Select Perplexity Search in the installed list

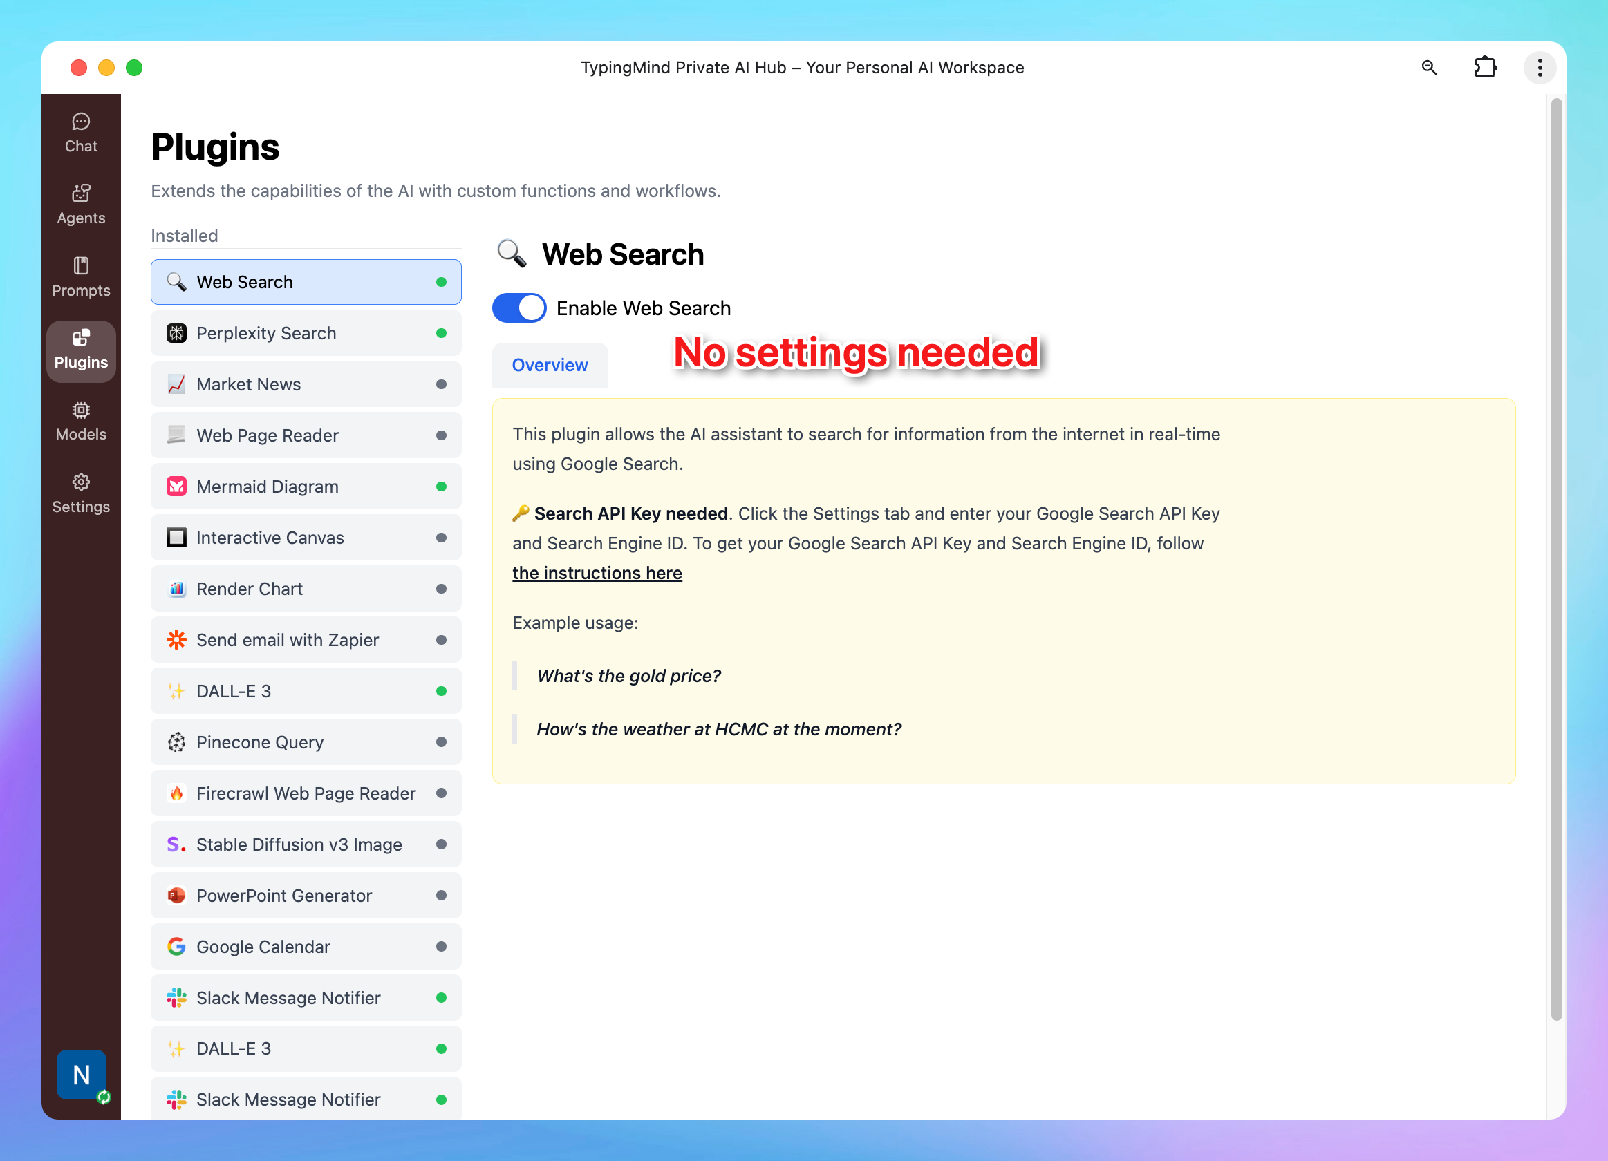pyautogui.click(x=306, y=333)
